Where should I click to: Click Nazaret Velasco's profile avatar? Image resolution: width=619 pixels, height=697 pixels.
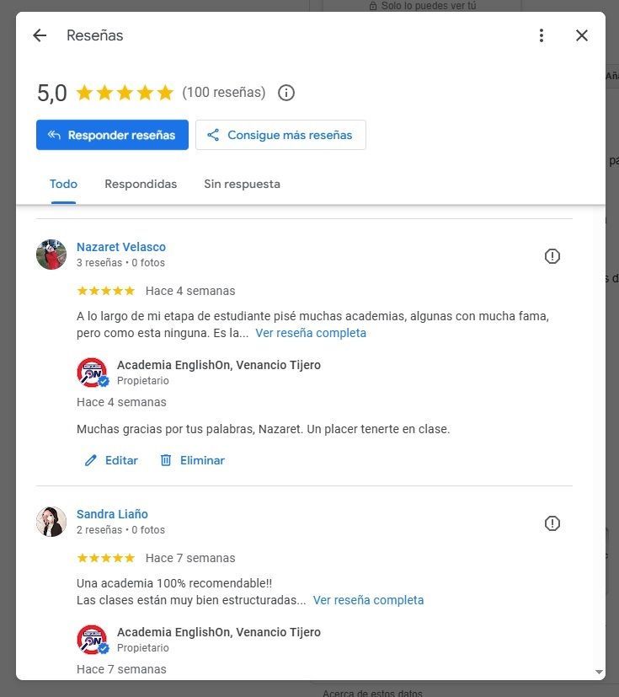click(x=51, y=254)
